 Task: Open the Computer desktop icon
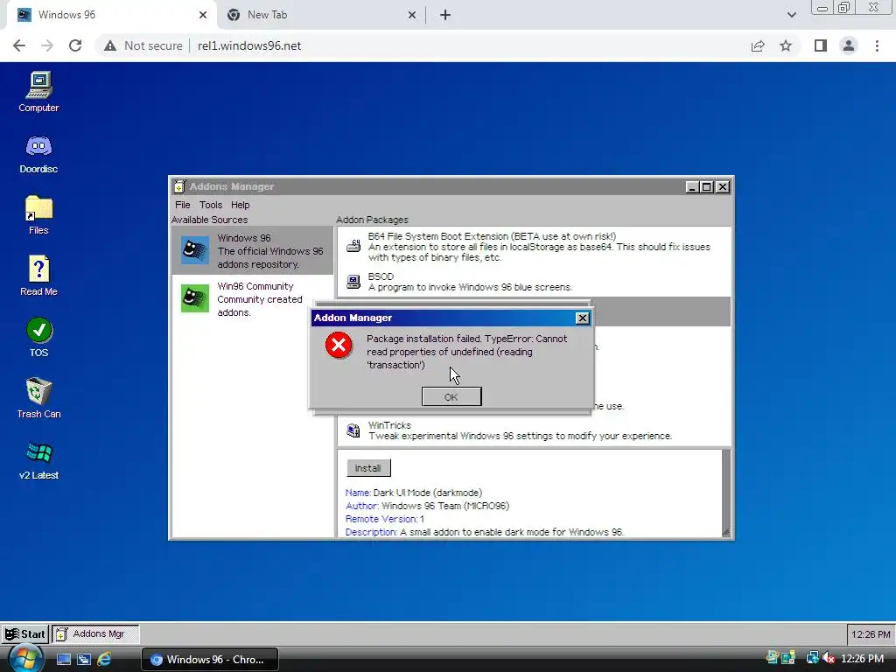point(38,91)
